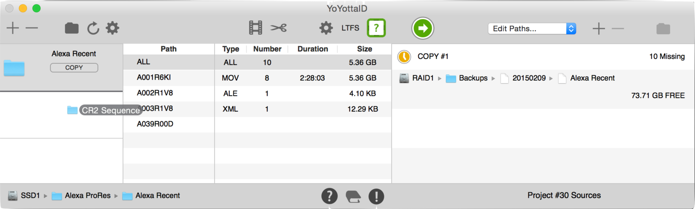Open the source folder toolbar icon
695x209 pixels.
point(72,28)
